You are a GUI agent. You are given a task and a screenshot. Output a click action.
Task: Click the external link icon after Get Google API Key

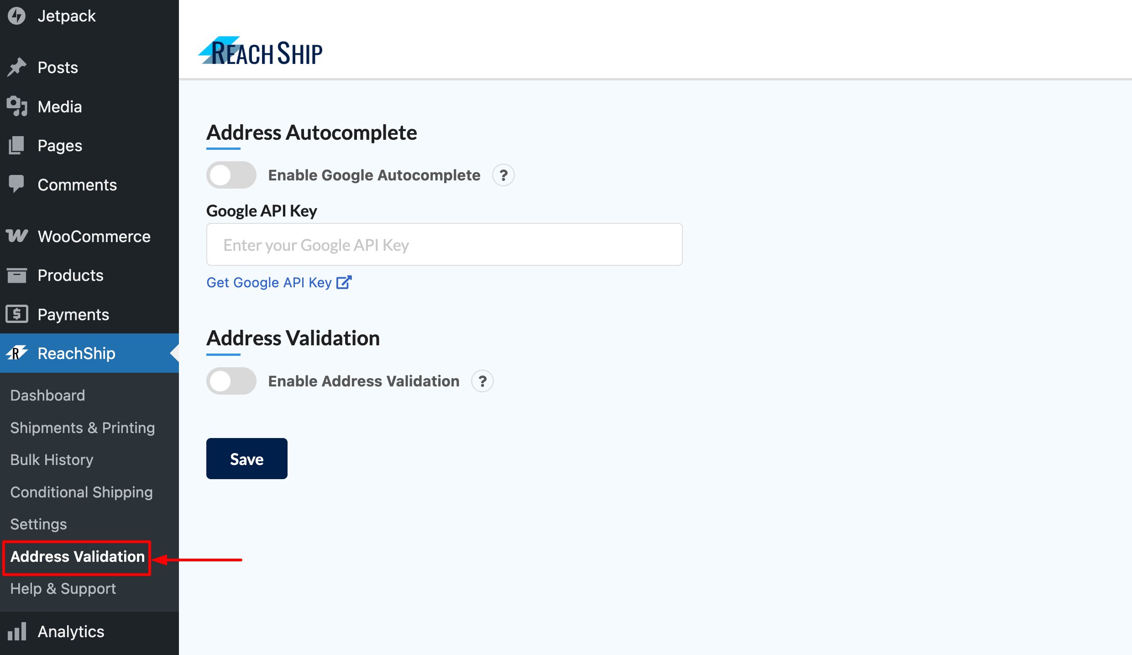tap(344, 282)
